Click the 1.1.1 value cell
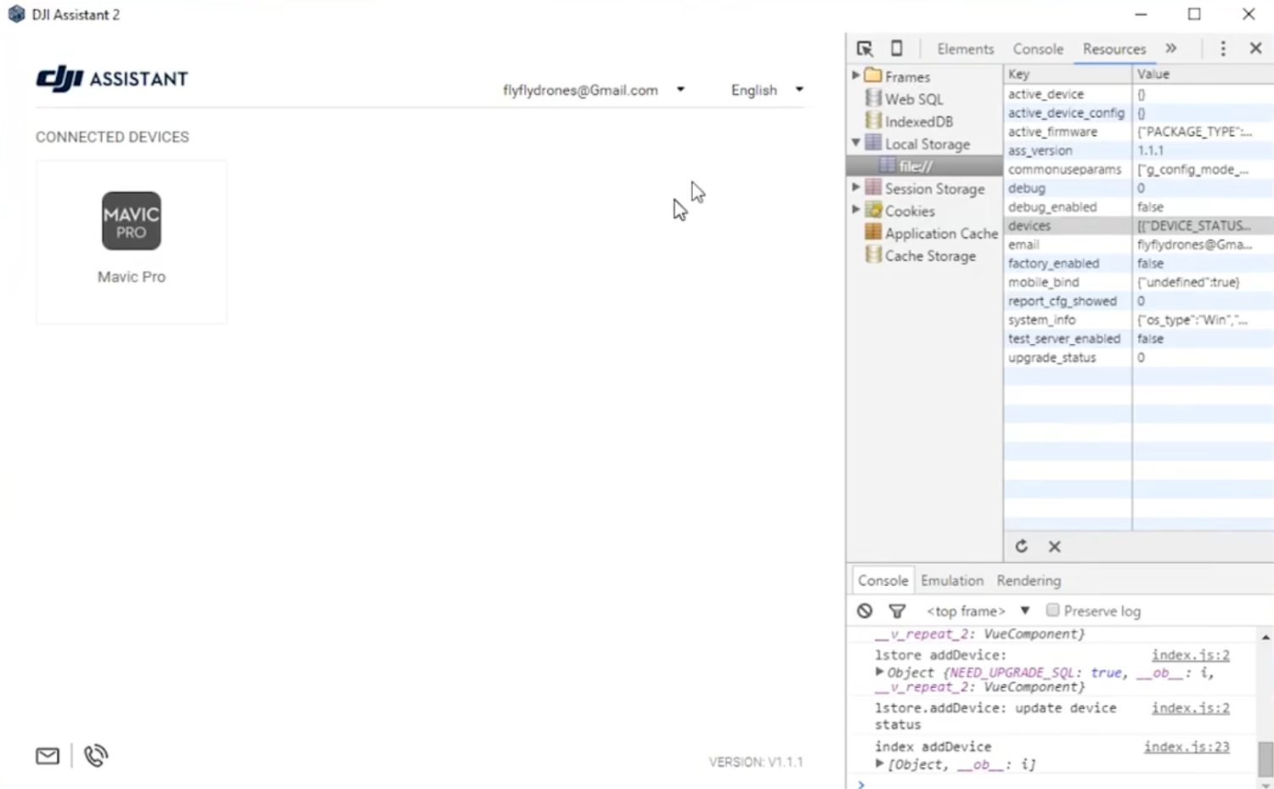 coord(1203,150)
